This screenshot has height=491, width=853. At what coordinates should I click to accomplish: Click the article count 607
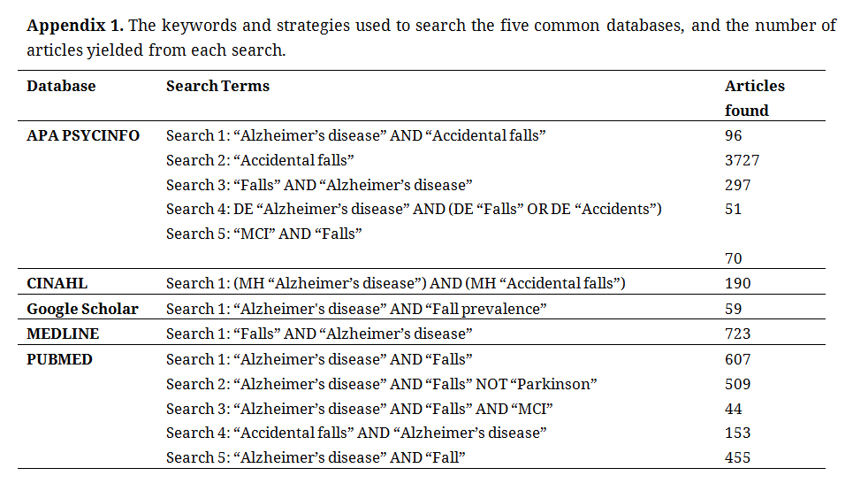(x=737, y=359)
